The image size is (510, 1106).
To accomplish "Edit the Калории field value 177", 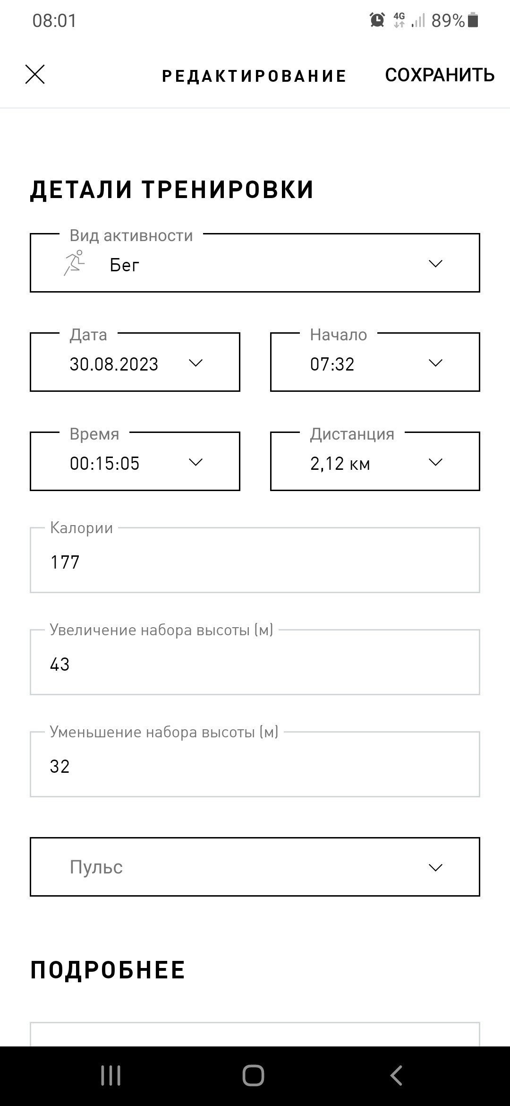I will pos(255,560).
